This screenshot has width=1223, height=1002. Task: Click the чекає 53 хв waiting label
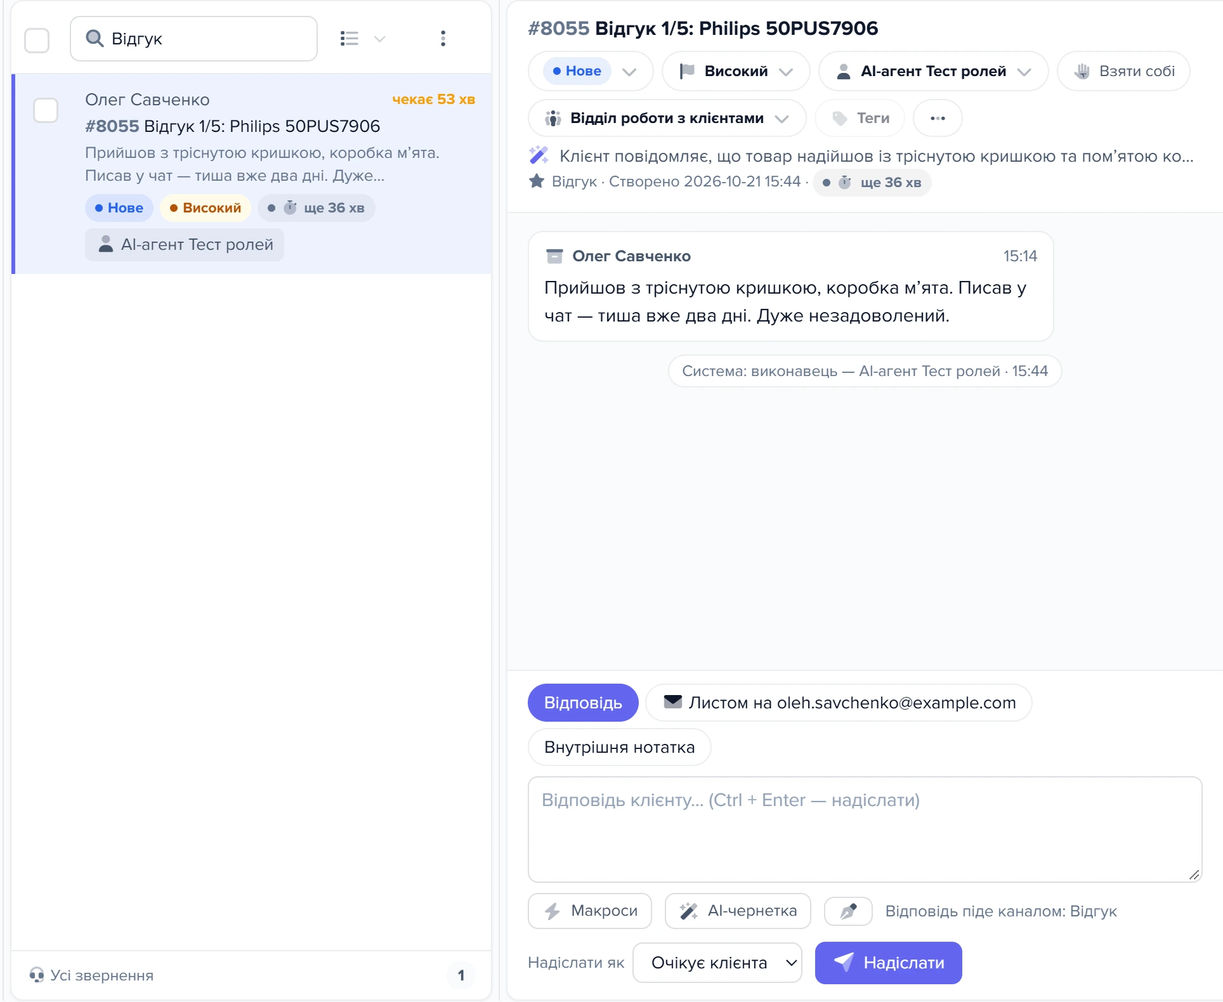point(434,100)
